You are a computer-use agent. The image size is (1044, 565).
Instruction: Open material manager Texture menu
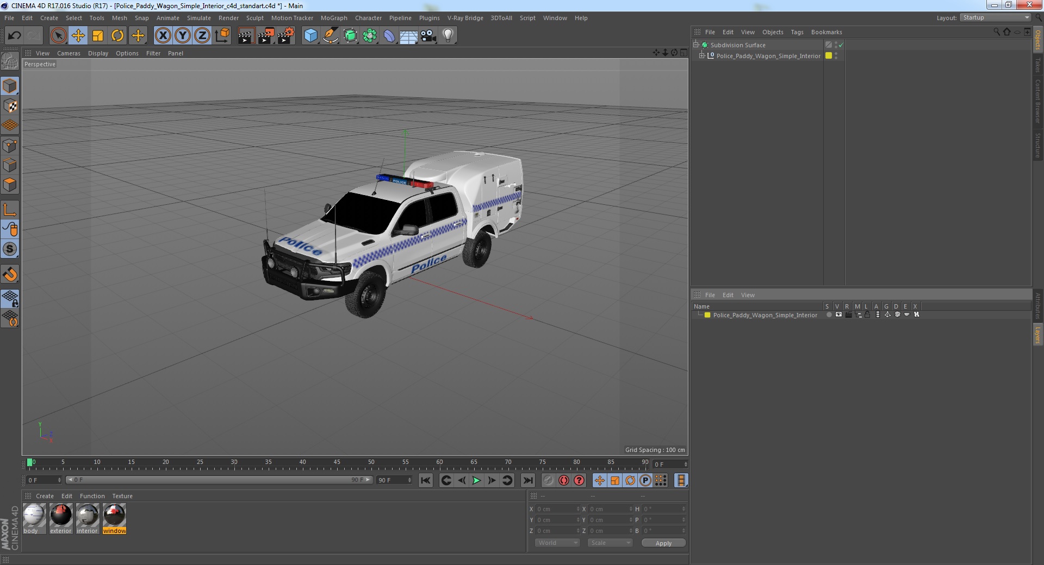(122, 496)
